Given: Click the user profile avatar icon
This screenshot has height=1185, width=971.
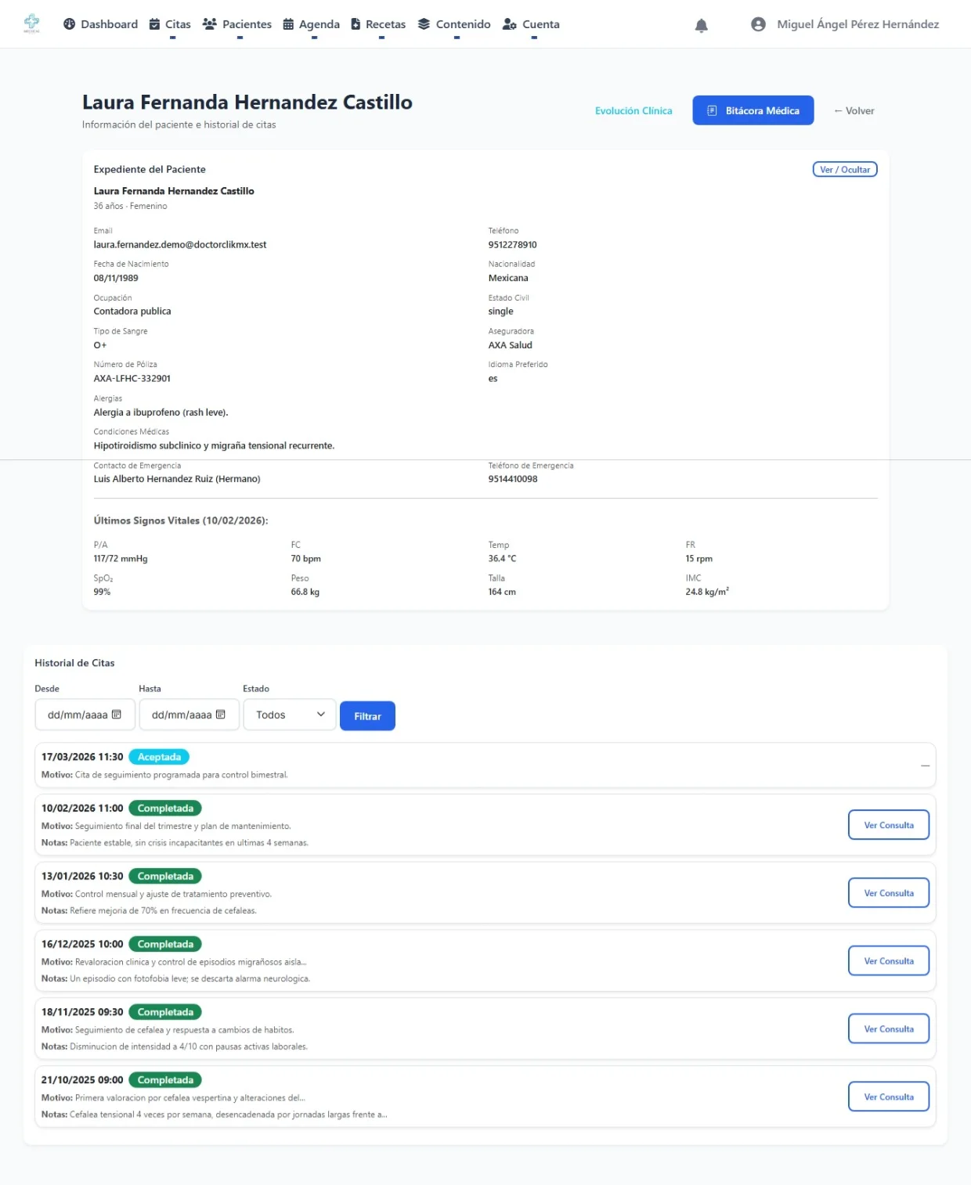Looking at the screenshot, I should click(x=757, y=24).
